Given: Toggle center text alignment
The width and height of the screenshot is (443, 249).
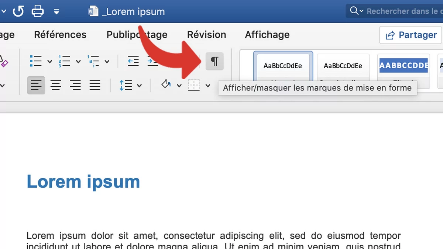Looking at the screenshot, I should click(x=56, y=86).
